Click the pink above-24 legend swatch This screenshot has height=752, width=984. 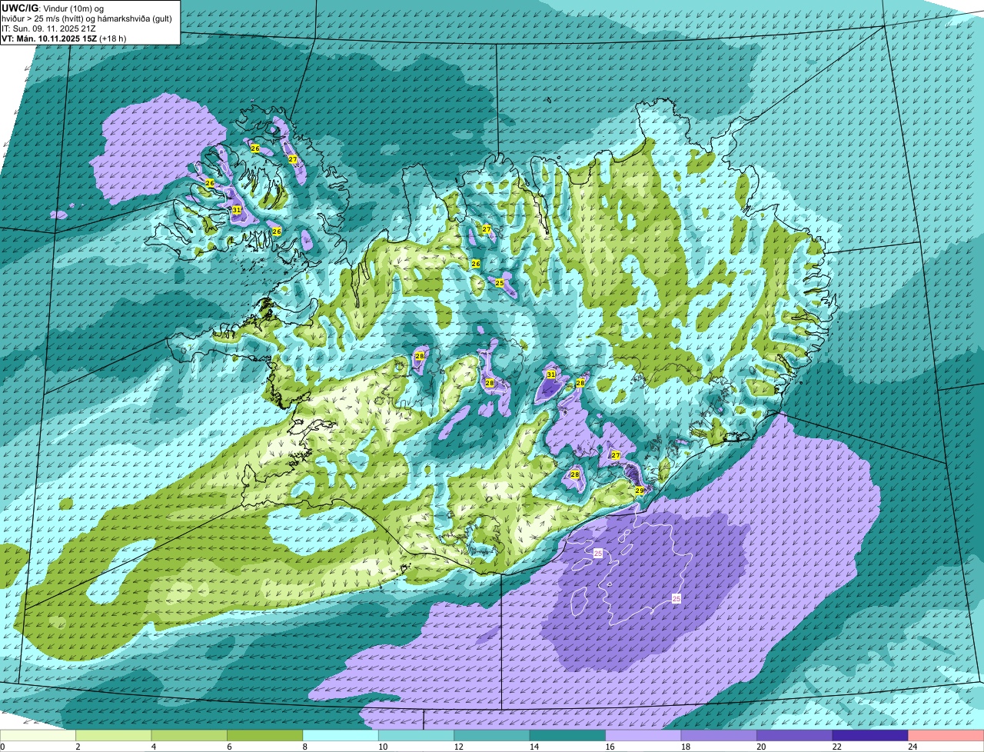946,736
